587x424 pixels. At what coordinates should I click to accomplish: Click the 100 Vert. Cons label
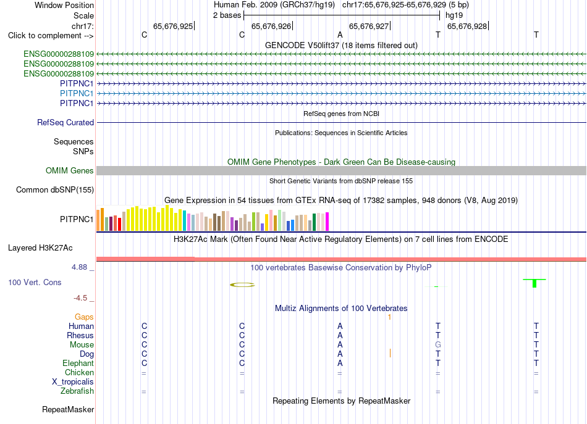pyautogui.click(x=35, y=282)
